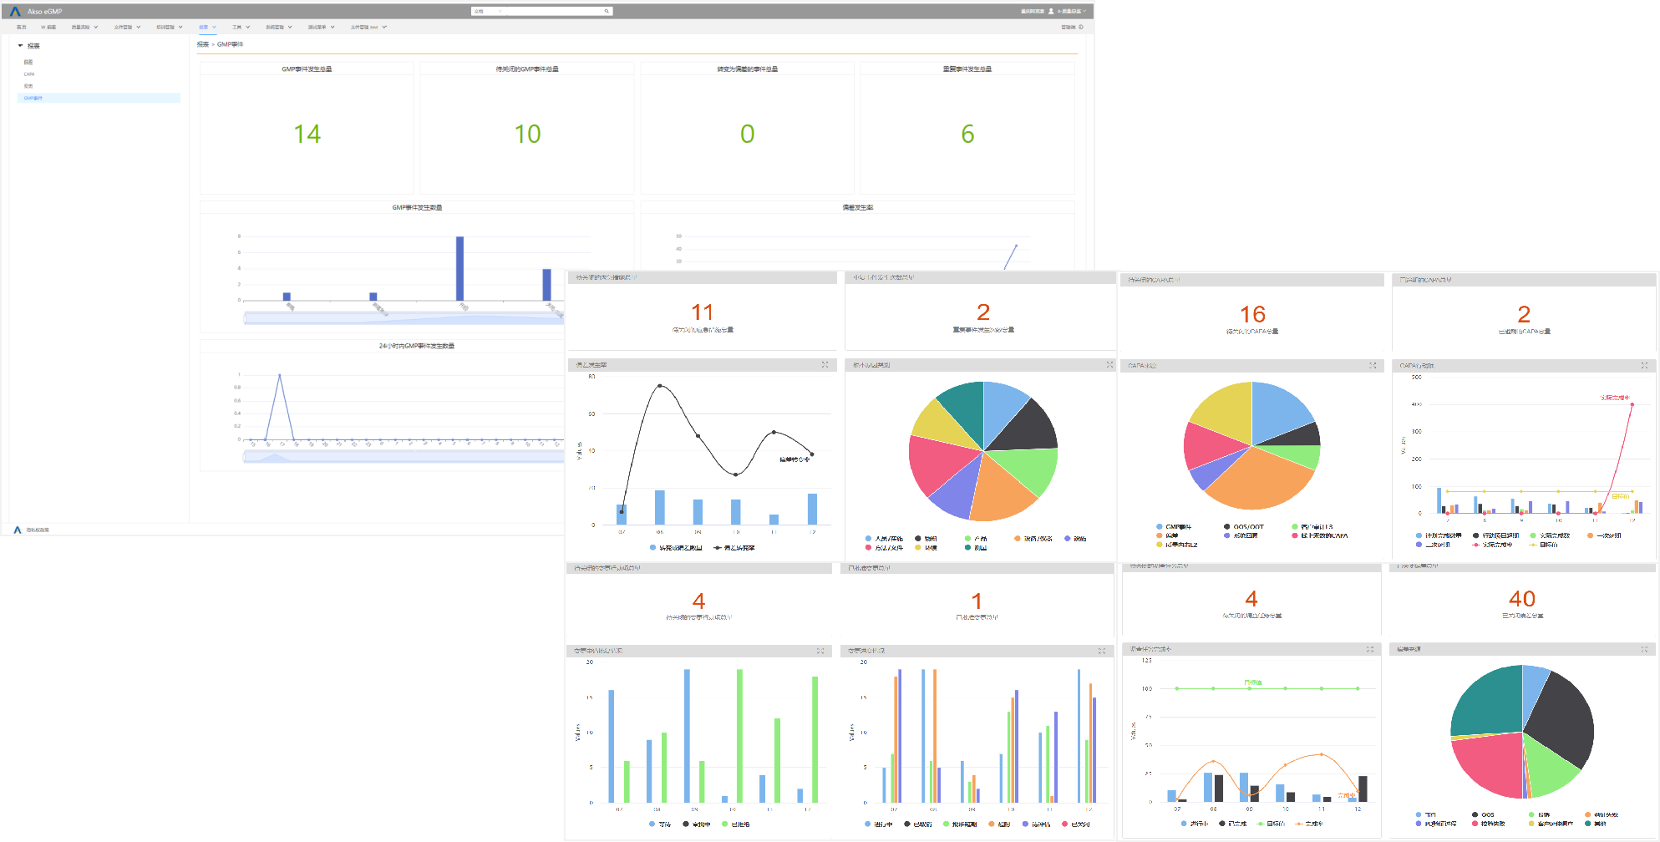Image resolution: width=1660 pixels, height=842 pixels.
Task: Expand the 系统管理 menu dropdown
Action: coord(290,27)
